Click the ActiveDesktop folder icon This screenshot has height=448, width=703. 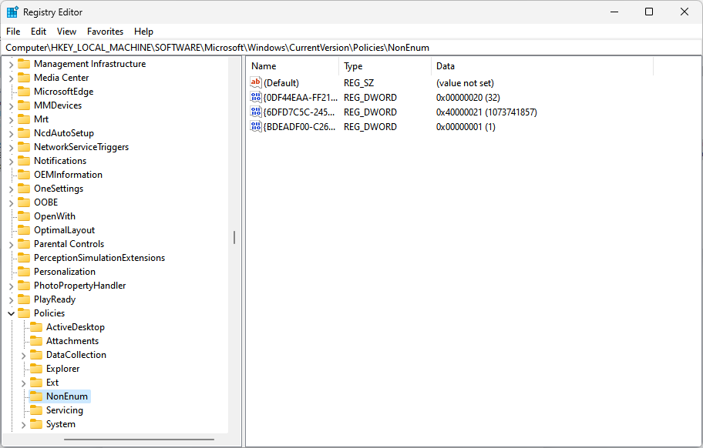point(36,327)
